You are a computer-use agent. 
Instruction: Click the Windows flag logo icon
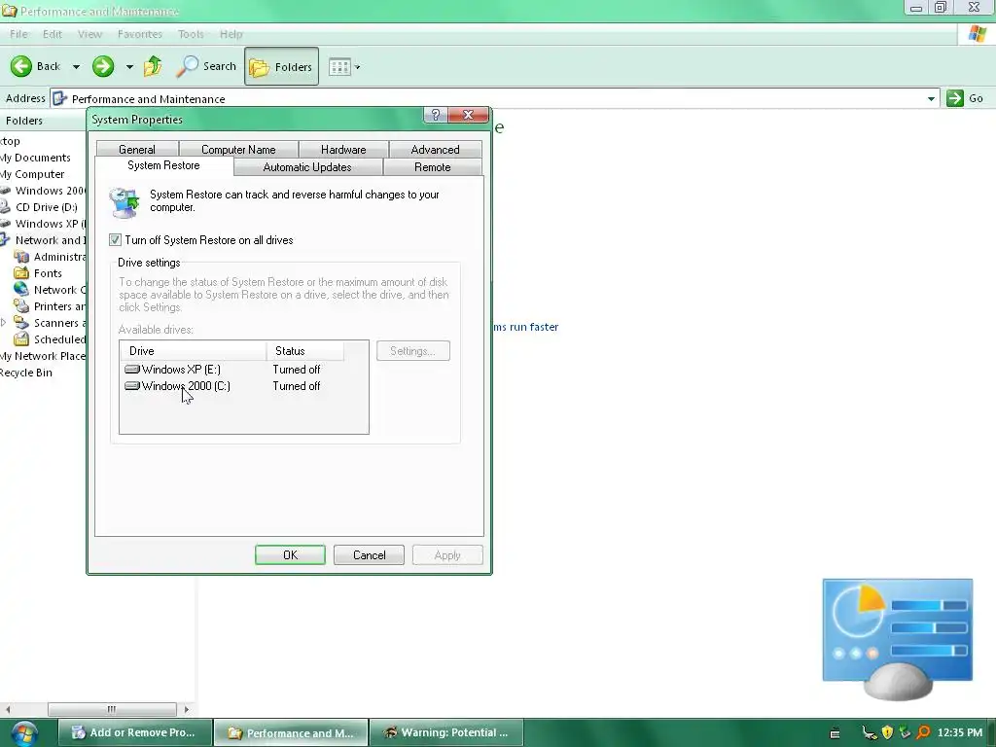click(x=977, y=34)
